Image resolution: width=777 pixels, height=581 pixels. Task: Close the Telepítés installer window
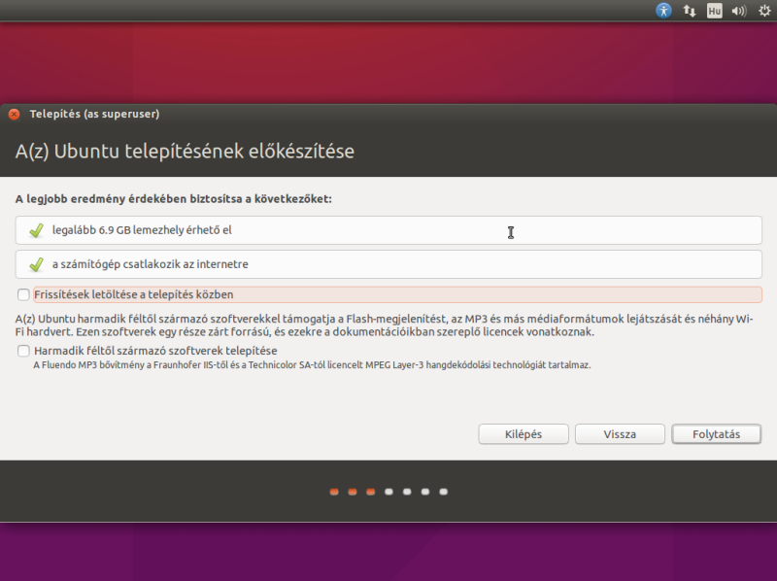[15, 114]
